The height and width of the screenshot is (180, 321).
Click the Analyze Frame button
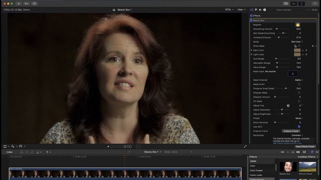291,131
